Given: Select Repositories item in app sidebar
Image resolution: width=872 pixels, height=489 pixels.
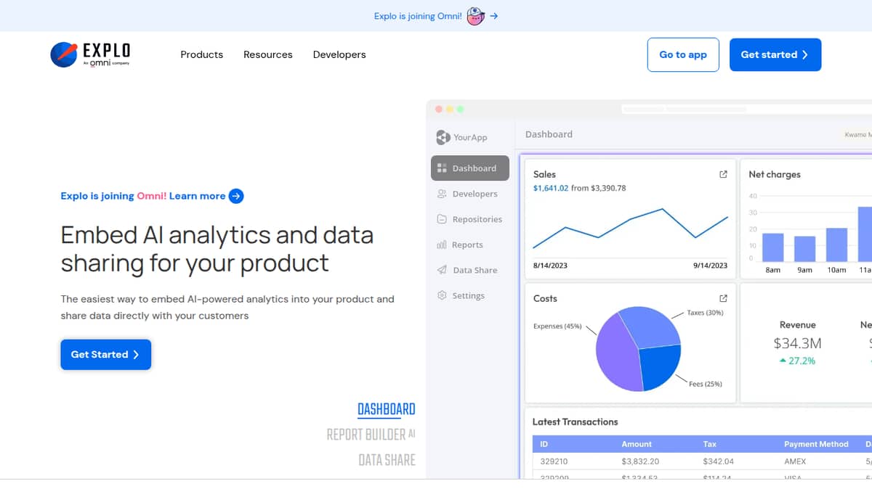Looking at the screenshot, I should tap(470, 219).
